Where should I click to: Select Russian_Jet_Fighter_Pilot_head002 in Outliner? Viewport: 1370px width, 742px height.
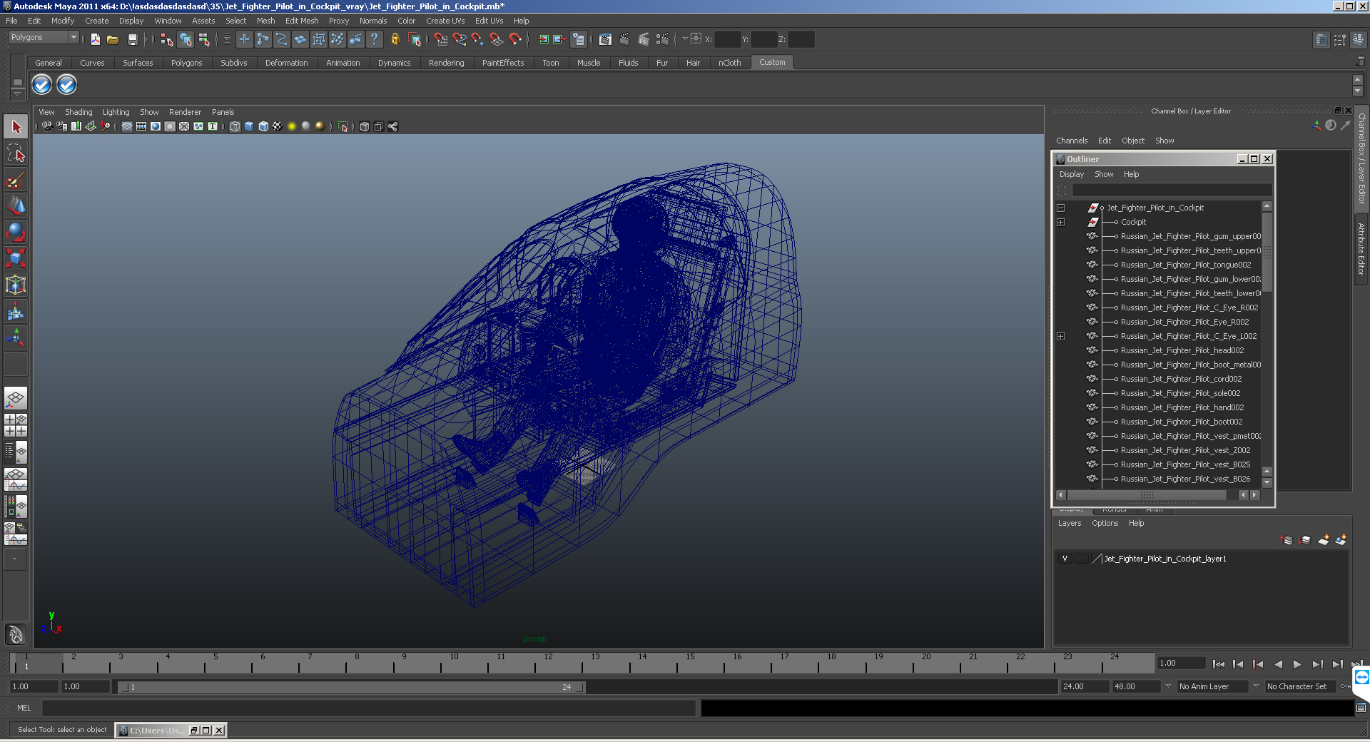click(1182, 350)
